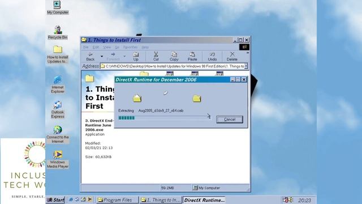Screen dimensions: 362x204
Task: Click the Modified date 02/03/21 22:13
Action: tap(99, 148)
